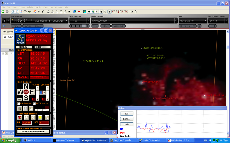The height and width of the screenshot is (143, 230).
Task: Open the cursor tool selector dropdown
Action: coord(8,21)
